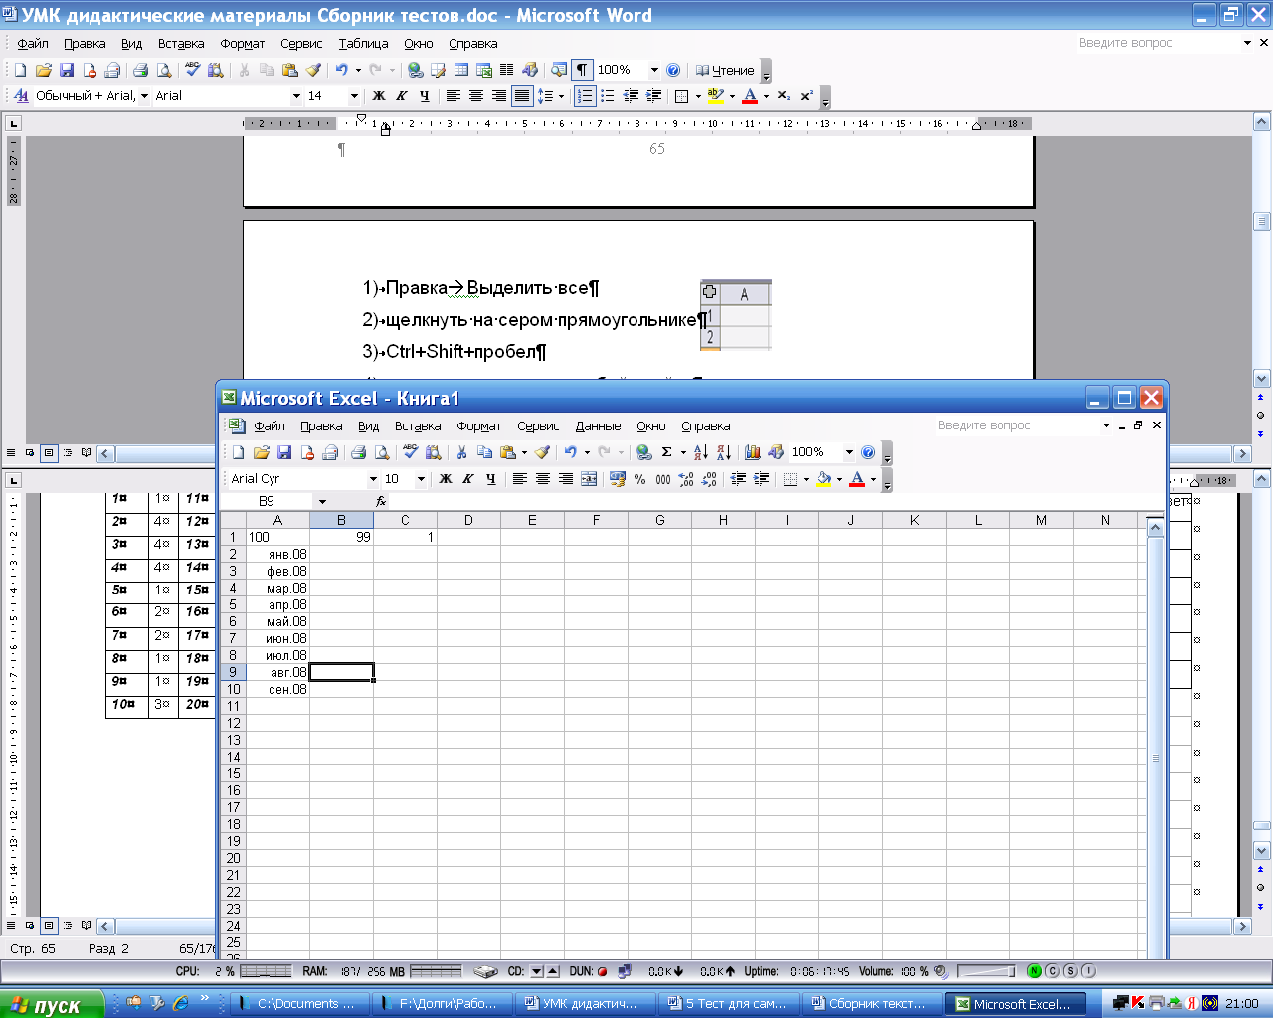The width and height of the screenshot is (1273, 1018).
Task: Click Insert Hyperlink icon in Word toolbar
Action: point(416,70)
